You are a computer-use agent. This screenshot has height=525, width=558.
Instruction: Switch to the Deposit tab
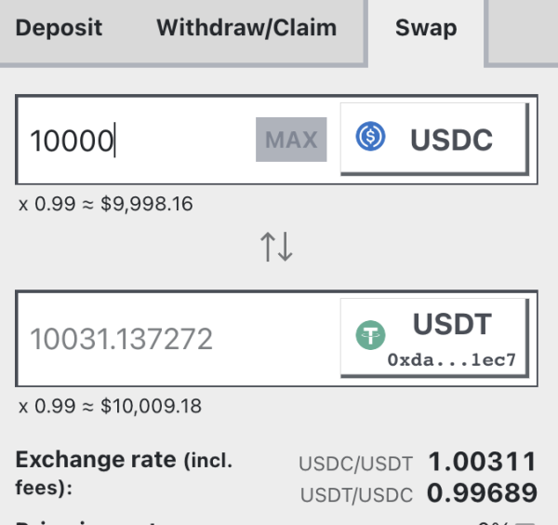(x=59, y=27)
